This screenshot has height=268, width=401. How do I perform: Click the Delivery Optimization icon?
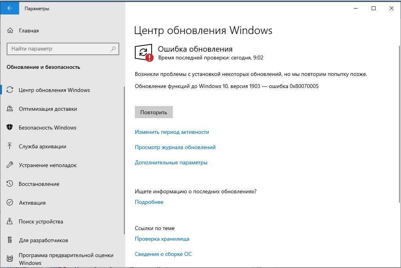10,108
